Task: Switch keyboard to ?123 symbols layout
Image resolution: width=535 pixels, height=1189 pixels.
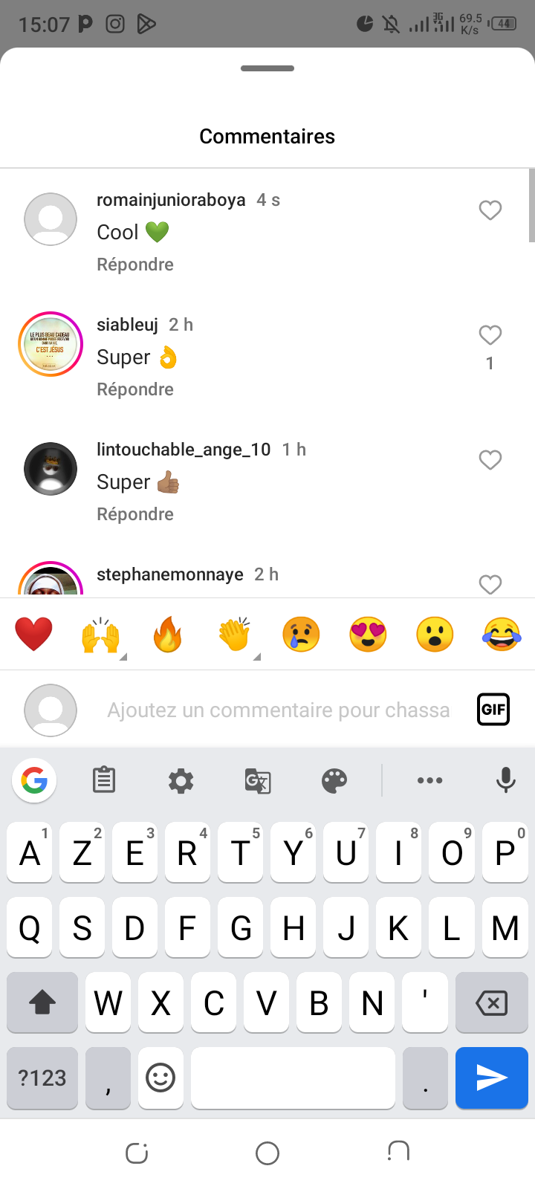Action: 42,1078
